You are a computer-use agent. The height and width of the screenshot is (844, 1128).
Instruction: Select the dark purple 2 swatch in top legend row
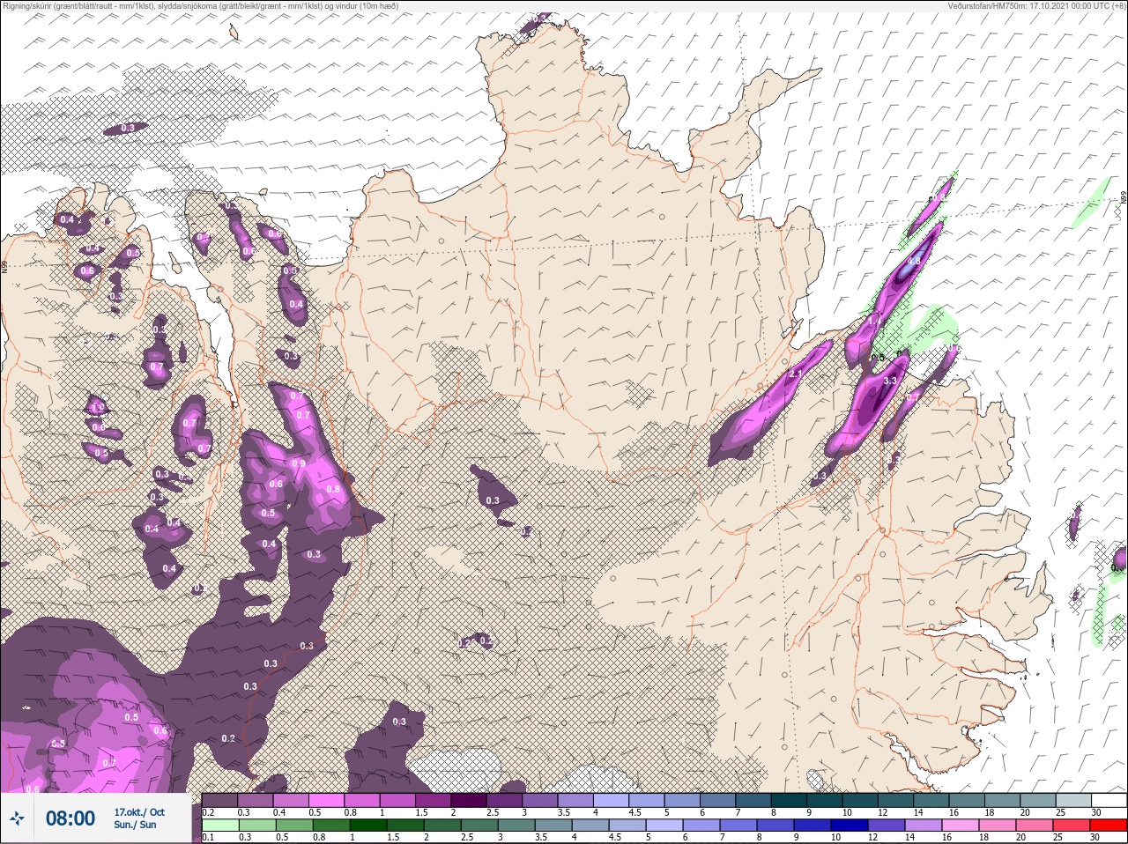pos(471,800)
